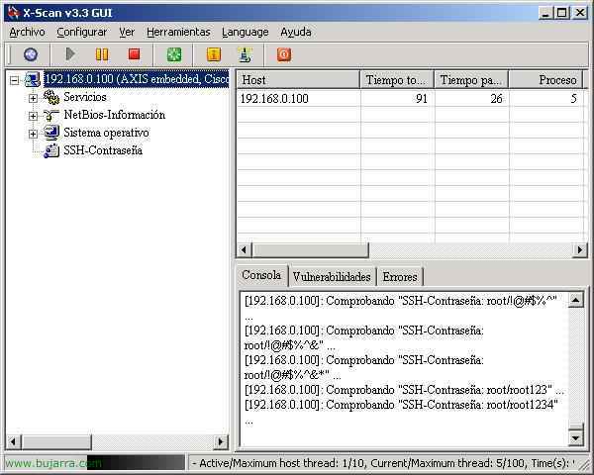
Task: Sort by the Tiempo pa... column header
Action: [x=471, y=80]
